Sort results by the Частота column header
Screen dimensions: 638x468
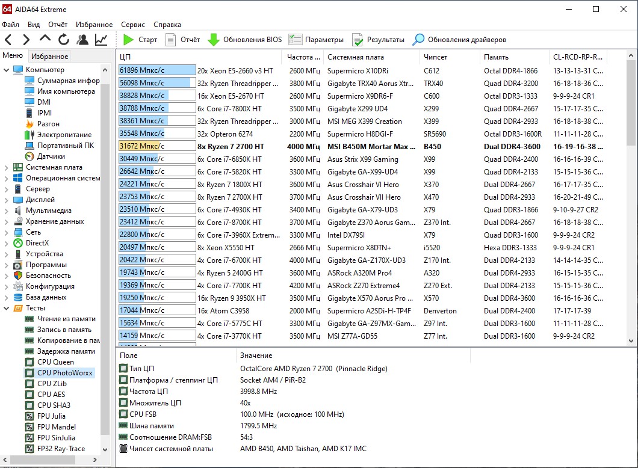303,57
